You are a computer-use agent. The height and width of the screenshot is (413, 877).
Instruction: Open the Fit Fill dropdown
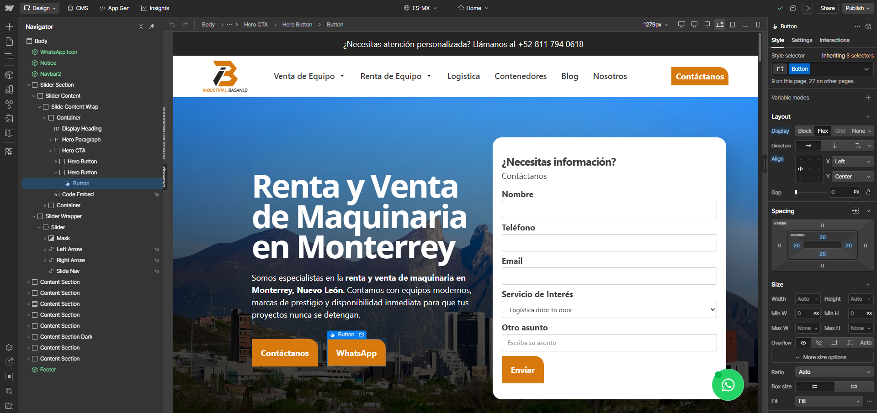tap(829, 401)
